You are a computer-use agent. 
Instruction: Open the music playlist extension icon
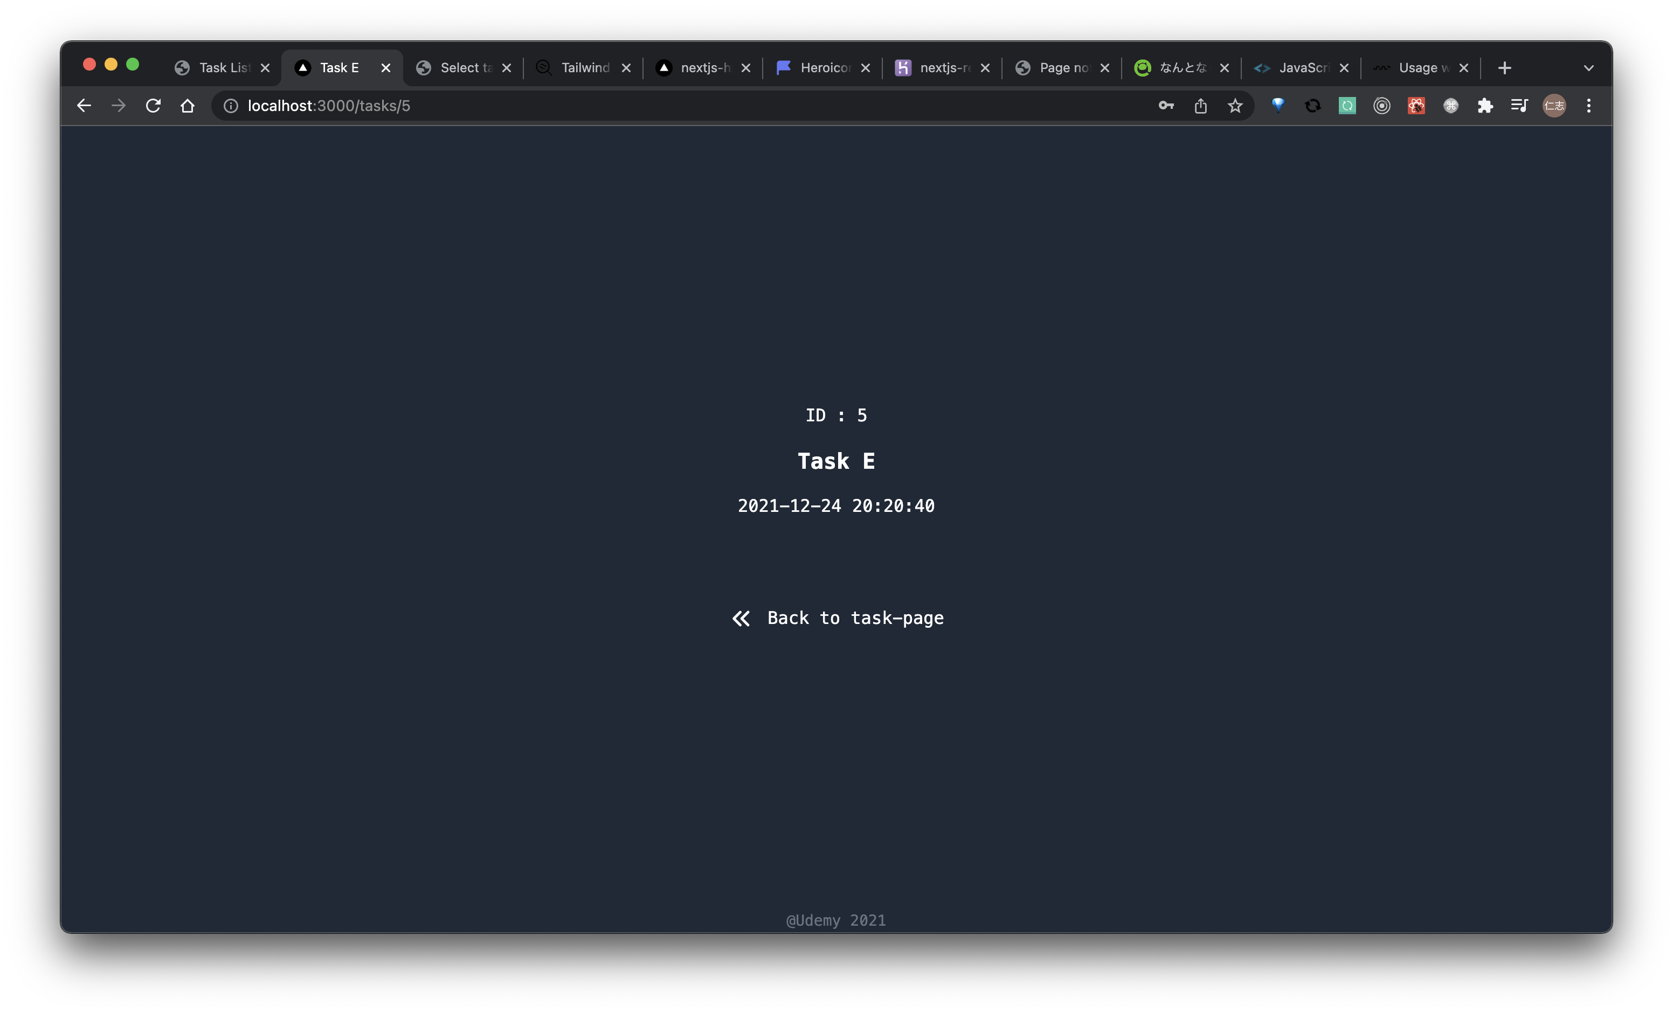point(1519,106)
